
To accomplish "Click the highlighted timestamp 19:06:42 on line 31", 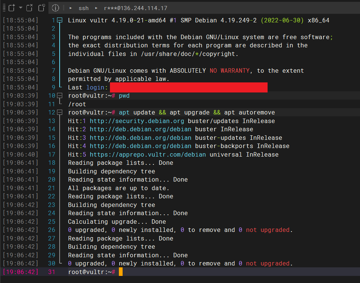I will pyautogui.click(x=20, y=272).
